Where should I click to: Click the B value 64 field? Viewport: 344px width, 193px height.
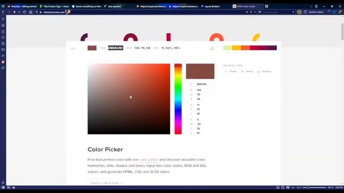pyautogui.click(x=198, y=99)
